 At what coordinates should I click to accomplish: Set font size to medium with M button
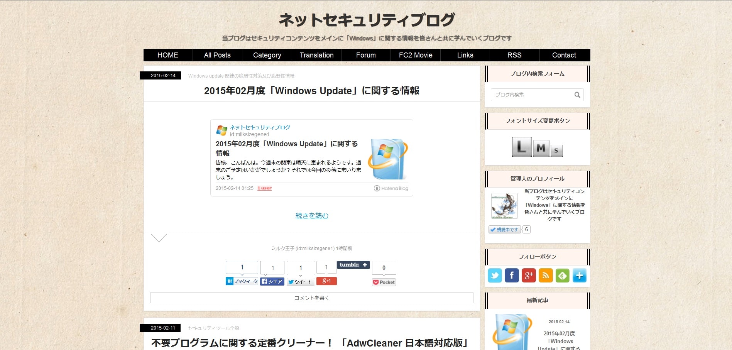(x=541, y=149)
